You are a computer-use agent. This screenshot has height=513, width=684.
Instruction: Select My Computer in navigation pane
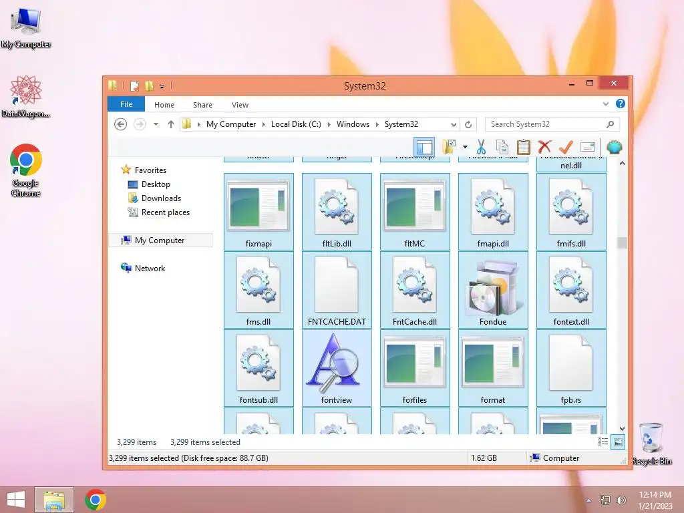(x=160, y=240)
